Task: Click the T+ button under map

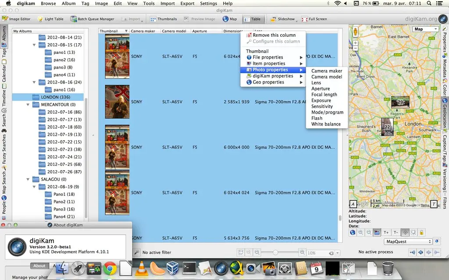Action: [x=386, y=233]
